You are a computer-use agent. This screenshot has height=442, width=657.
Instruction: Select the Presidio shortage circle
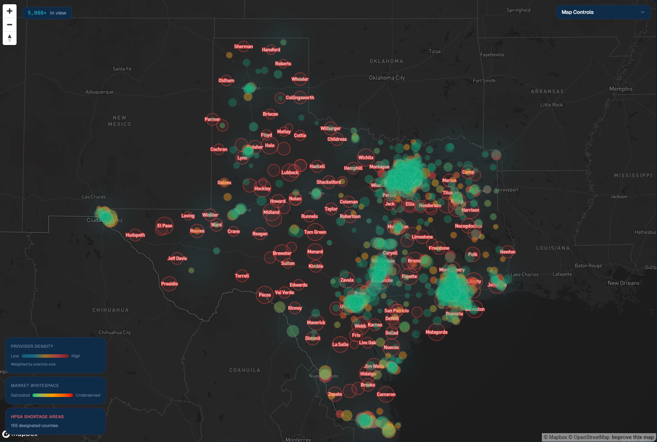(x=169, y=284)
